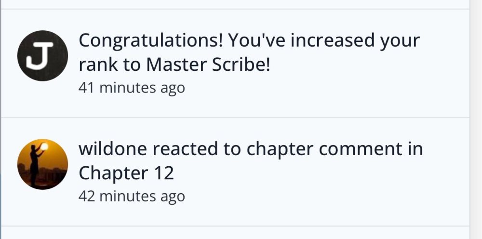The image size is (482, 239).
Task: Click empty space right of "42 minutes ago"
Action: tap(313, 196)
